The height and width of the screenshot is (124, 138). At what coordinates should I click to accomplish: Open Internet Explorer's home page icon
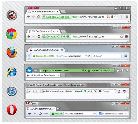[118, 71]
